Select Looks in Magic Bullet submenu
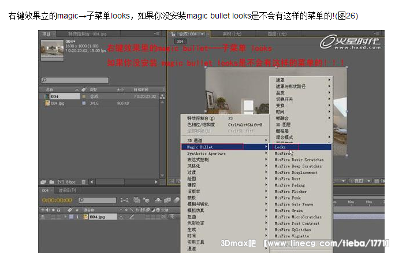Image resolution: width=406 pixels, height=253 pixels. (x=301, y=147)
